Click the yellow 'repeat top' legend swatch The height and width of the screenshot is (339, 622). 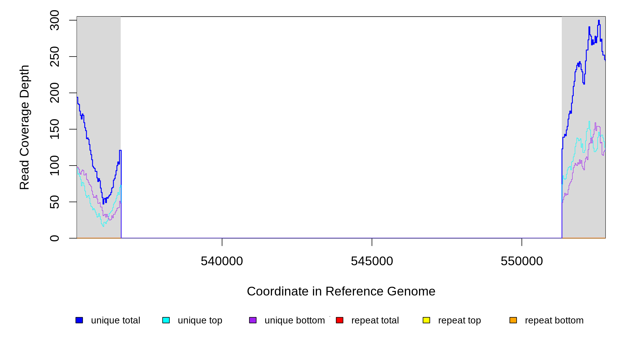pyautogui.click(x=426, y=320)
